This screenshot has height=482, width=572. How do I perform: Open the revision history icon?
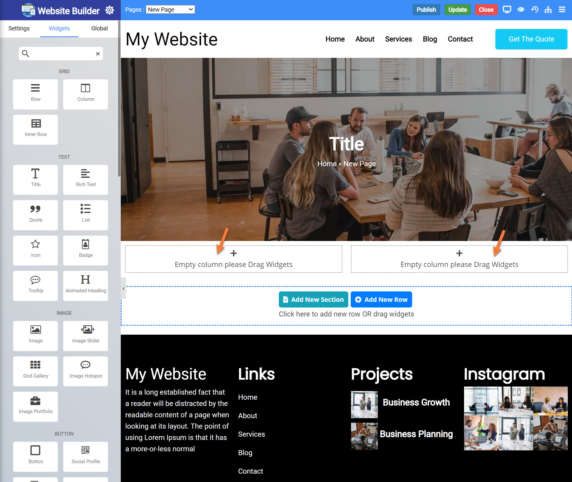coord(535,10)
